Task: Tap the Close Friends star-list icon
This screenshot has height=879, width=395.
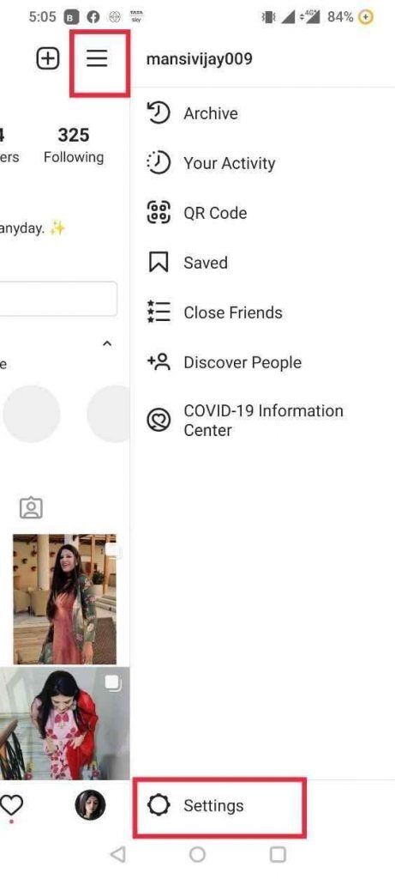Action: coord(159,312)
